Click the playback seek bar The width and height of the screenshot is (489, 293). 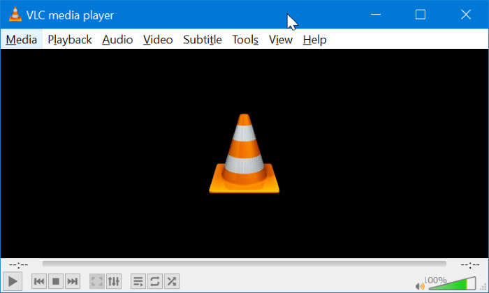click(245, 264)
